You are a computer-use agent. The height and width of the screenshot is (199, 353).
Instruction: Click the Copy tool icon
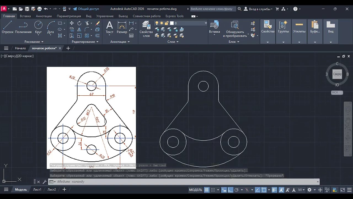[72, 29]
